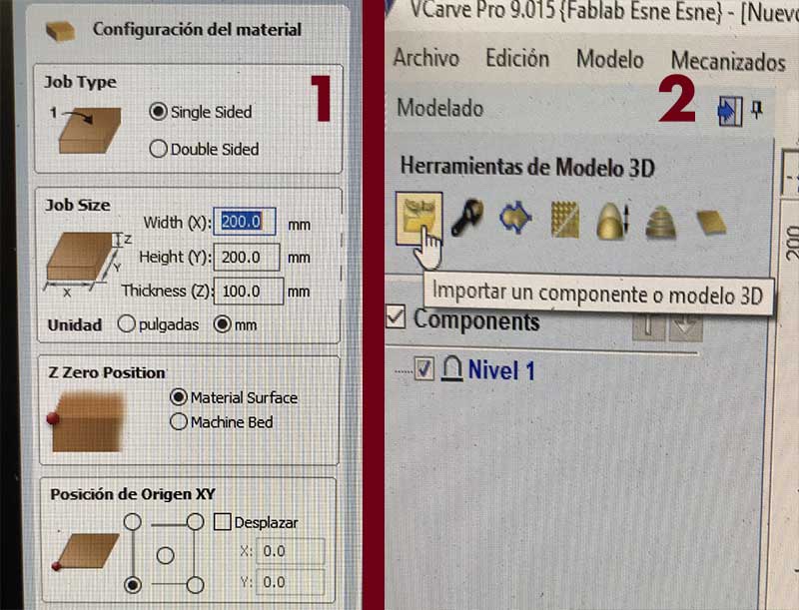Click the pin icon in Modelado panel
Viewport: 799px width, 610px height.
[x=757, y=109]
